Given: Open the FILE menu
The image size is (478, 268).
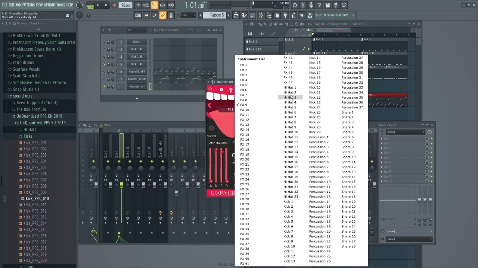Looking at the screenshot, I should click(x=4, y=5).
